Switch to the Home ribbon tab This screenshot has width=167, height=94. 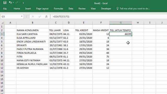pos(17,9)
